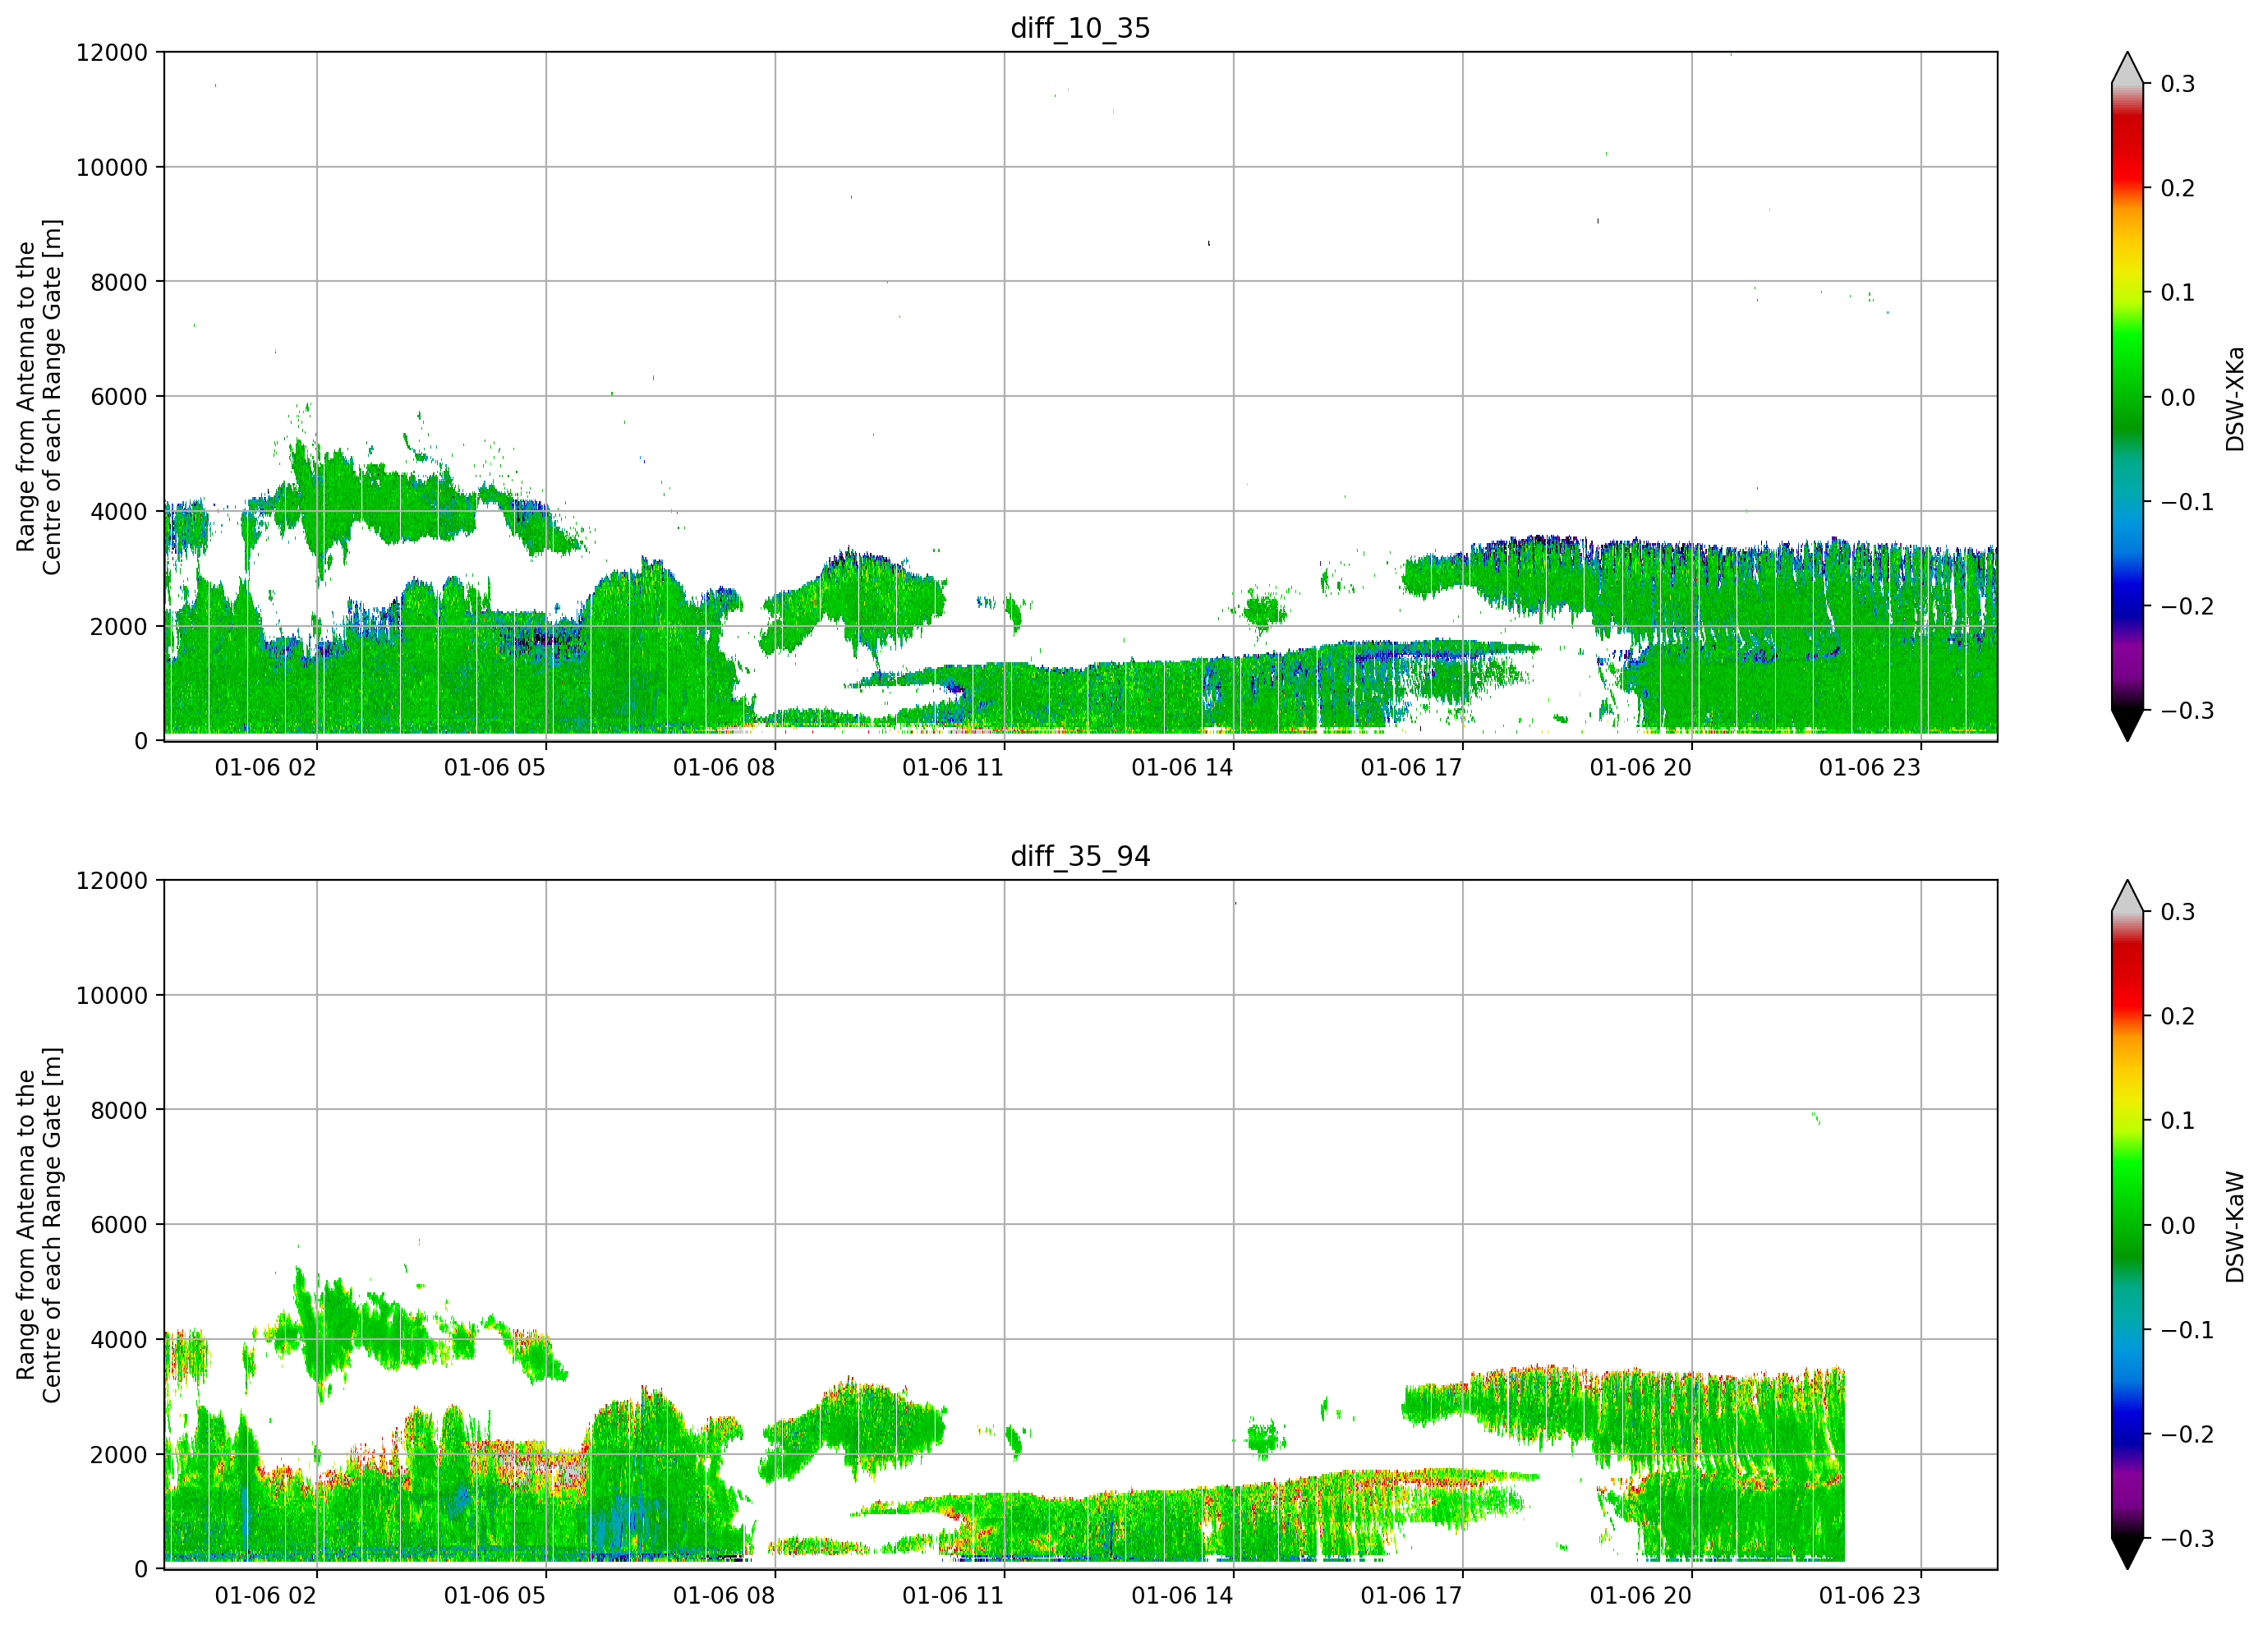Click the 10000 y-axis tick of top plot

(112, 168)
